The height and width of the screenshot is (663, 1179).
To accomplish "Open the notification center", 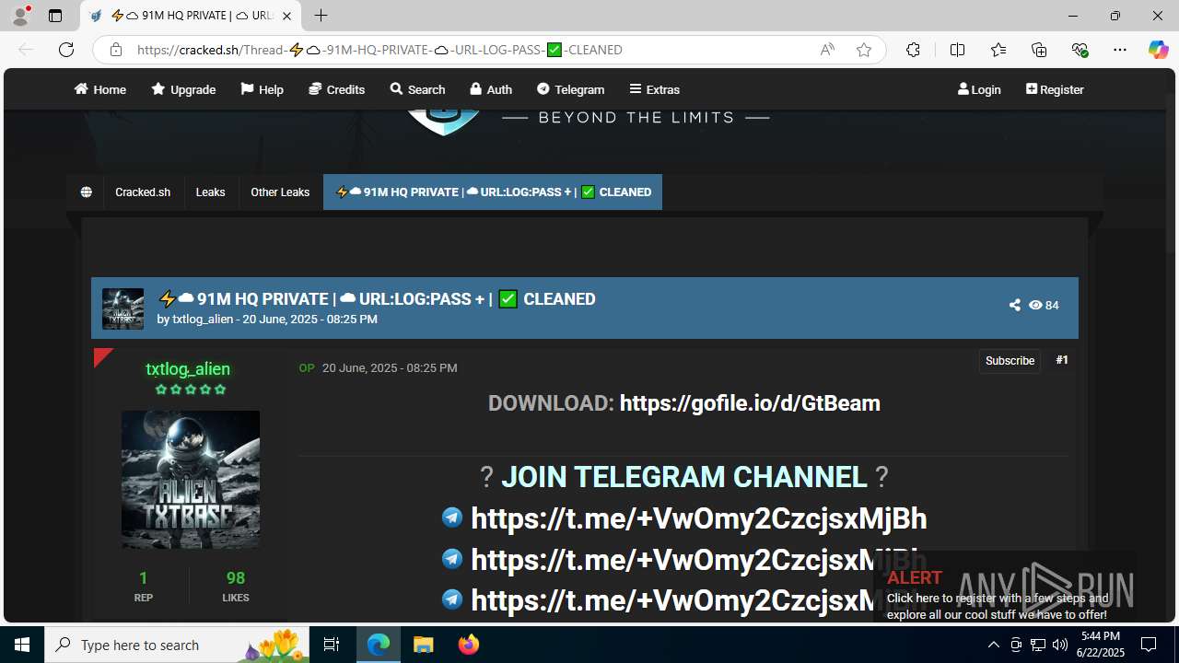I will 1149,645.
